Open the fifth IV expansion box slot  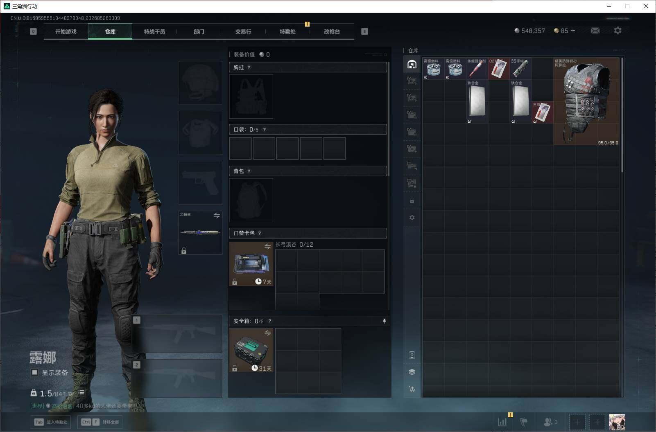coord(412,148)
